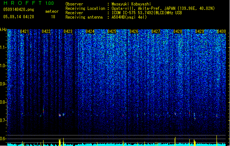Viewport: 230px width, 146px height.
Task: Click the tall yellow signal peak near 0430
Action: [216, 141]
